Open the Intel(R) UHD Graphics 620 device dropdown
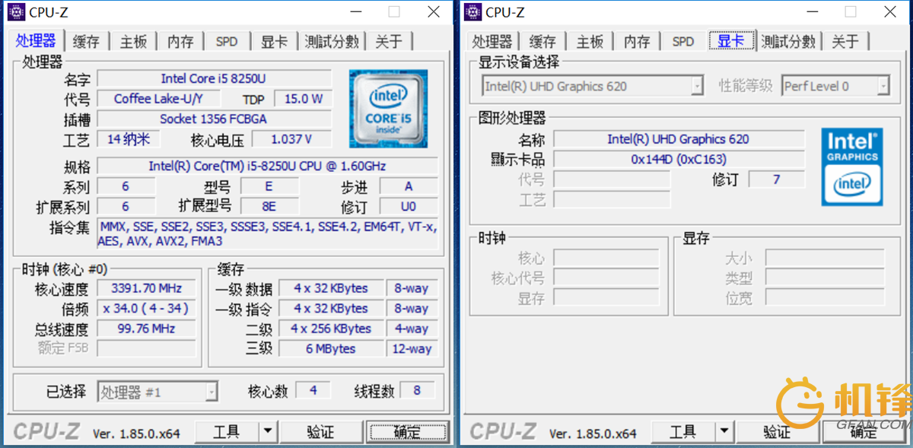The height and width of the screenshot is (448, 913). coord(697,87)
